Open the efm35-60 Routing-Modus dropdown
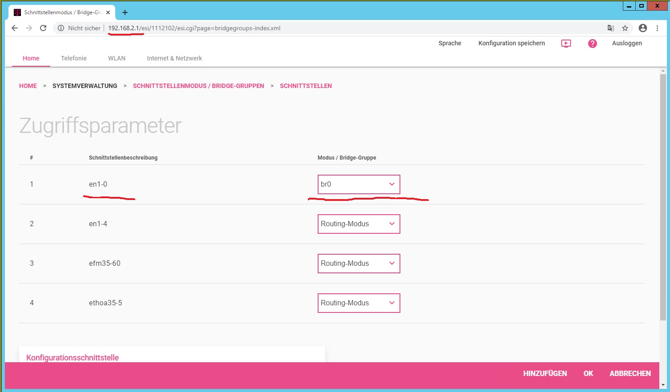 [x=359, y=264]
